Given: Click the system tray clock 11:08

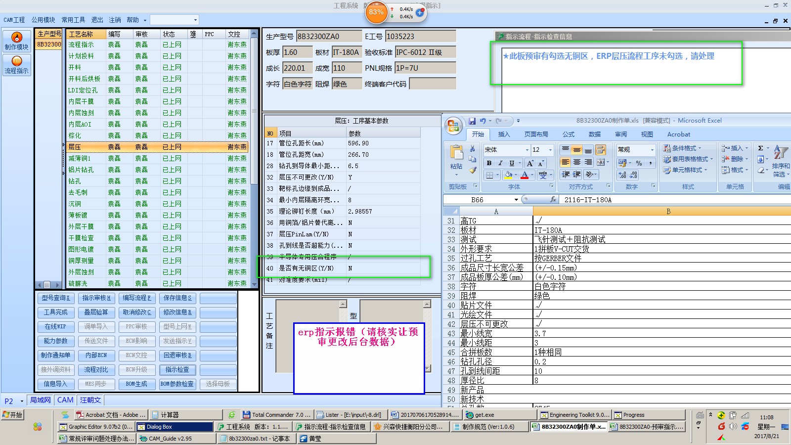Looking at the screenshot, I should [767, 417].
